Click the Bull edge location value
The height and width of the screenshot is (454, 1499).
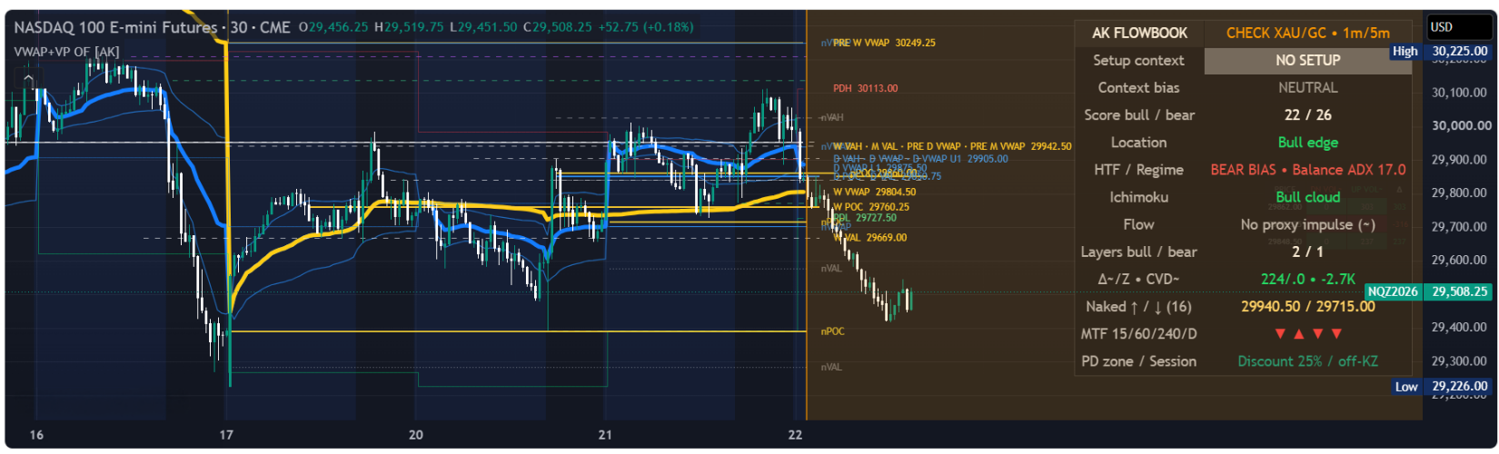pyautogui.click(x=1307, y=143)
